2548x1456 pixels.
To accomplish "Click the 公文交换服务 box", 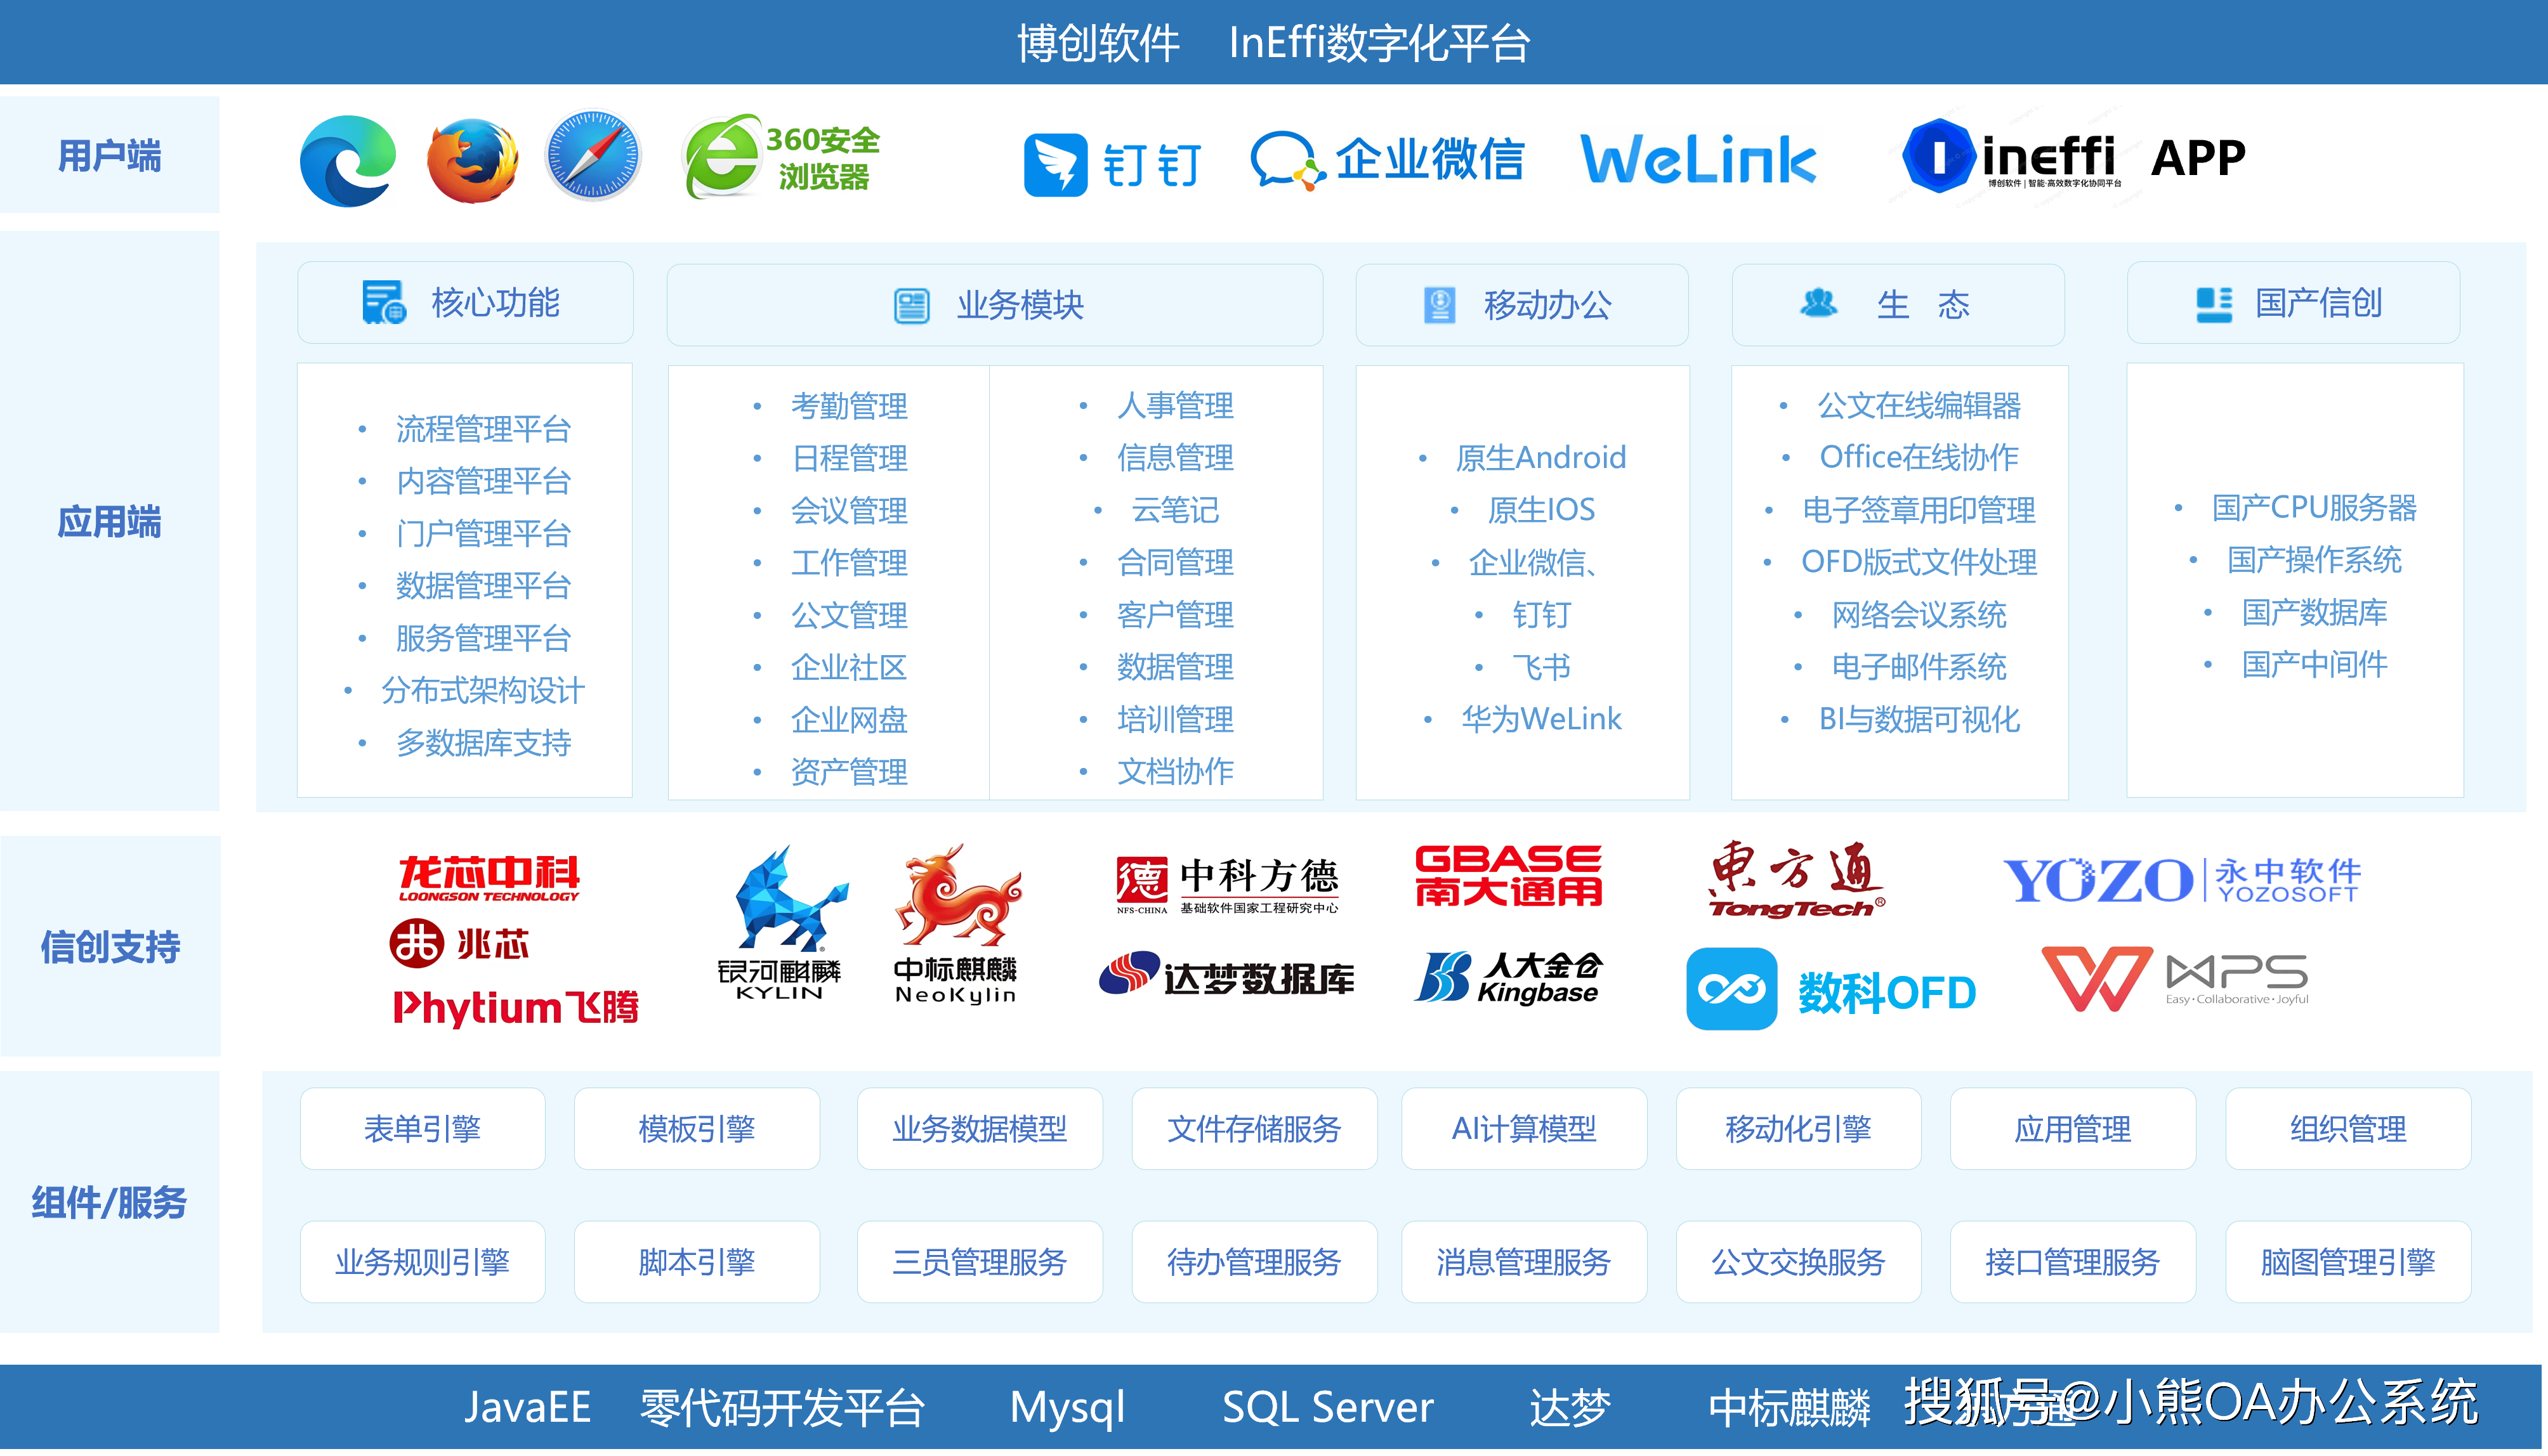I will click(x=1799, y=1263).
